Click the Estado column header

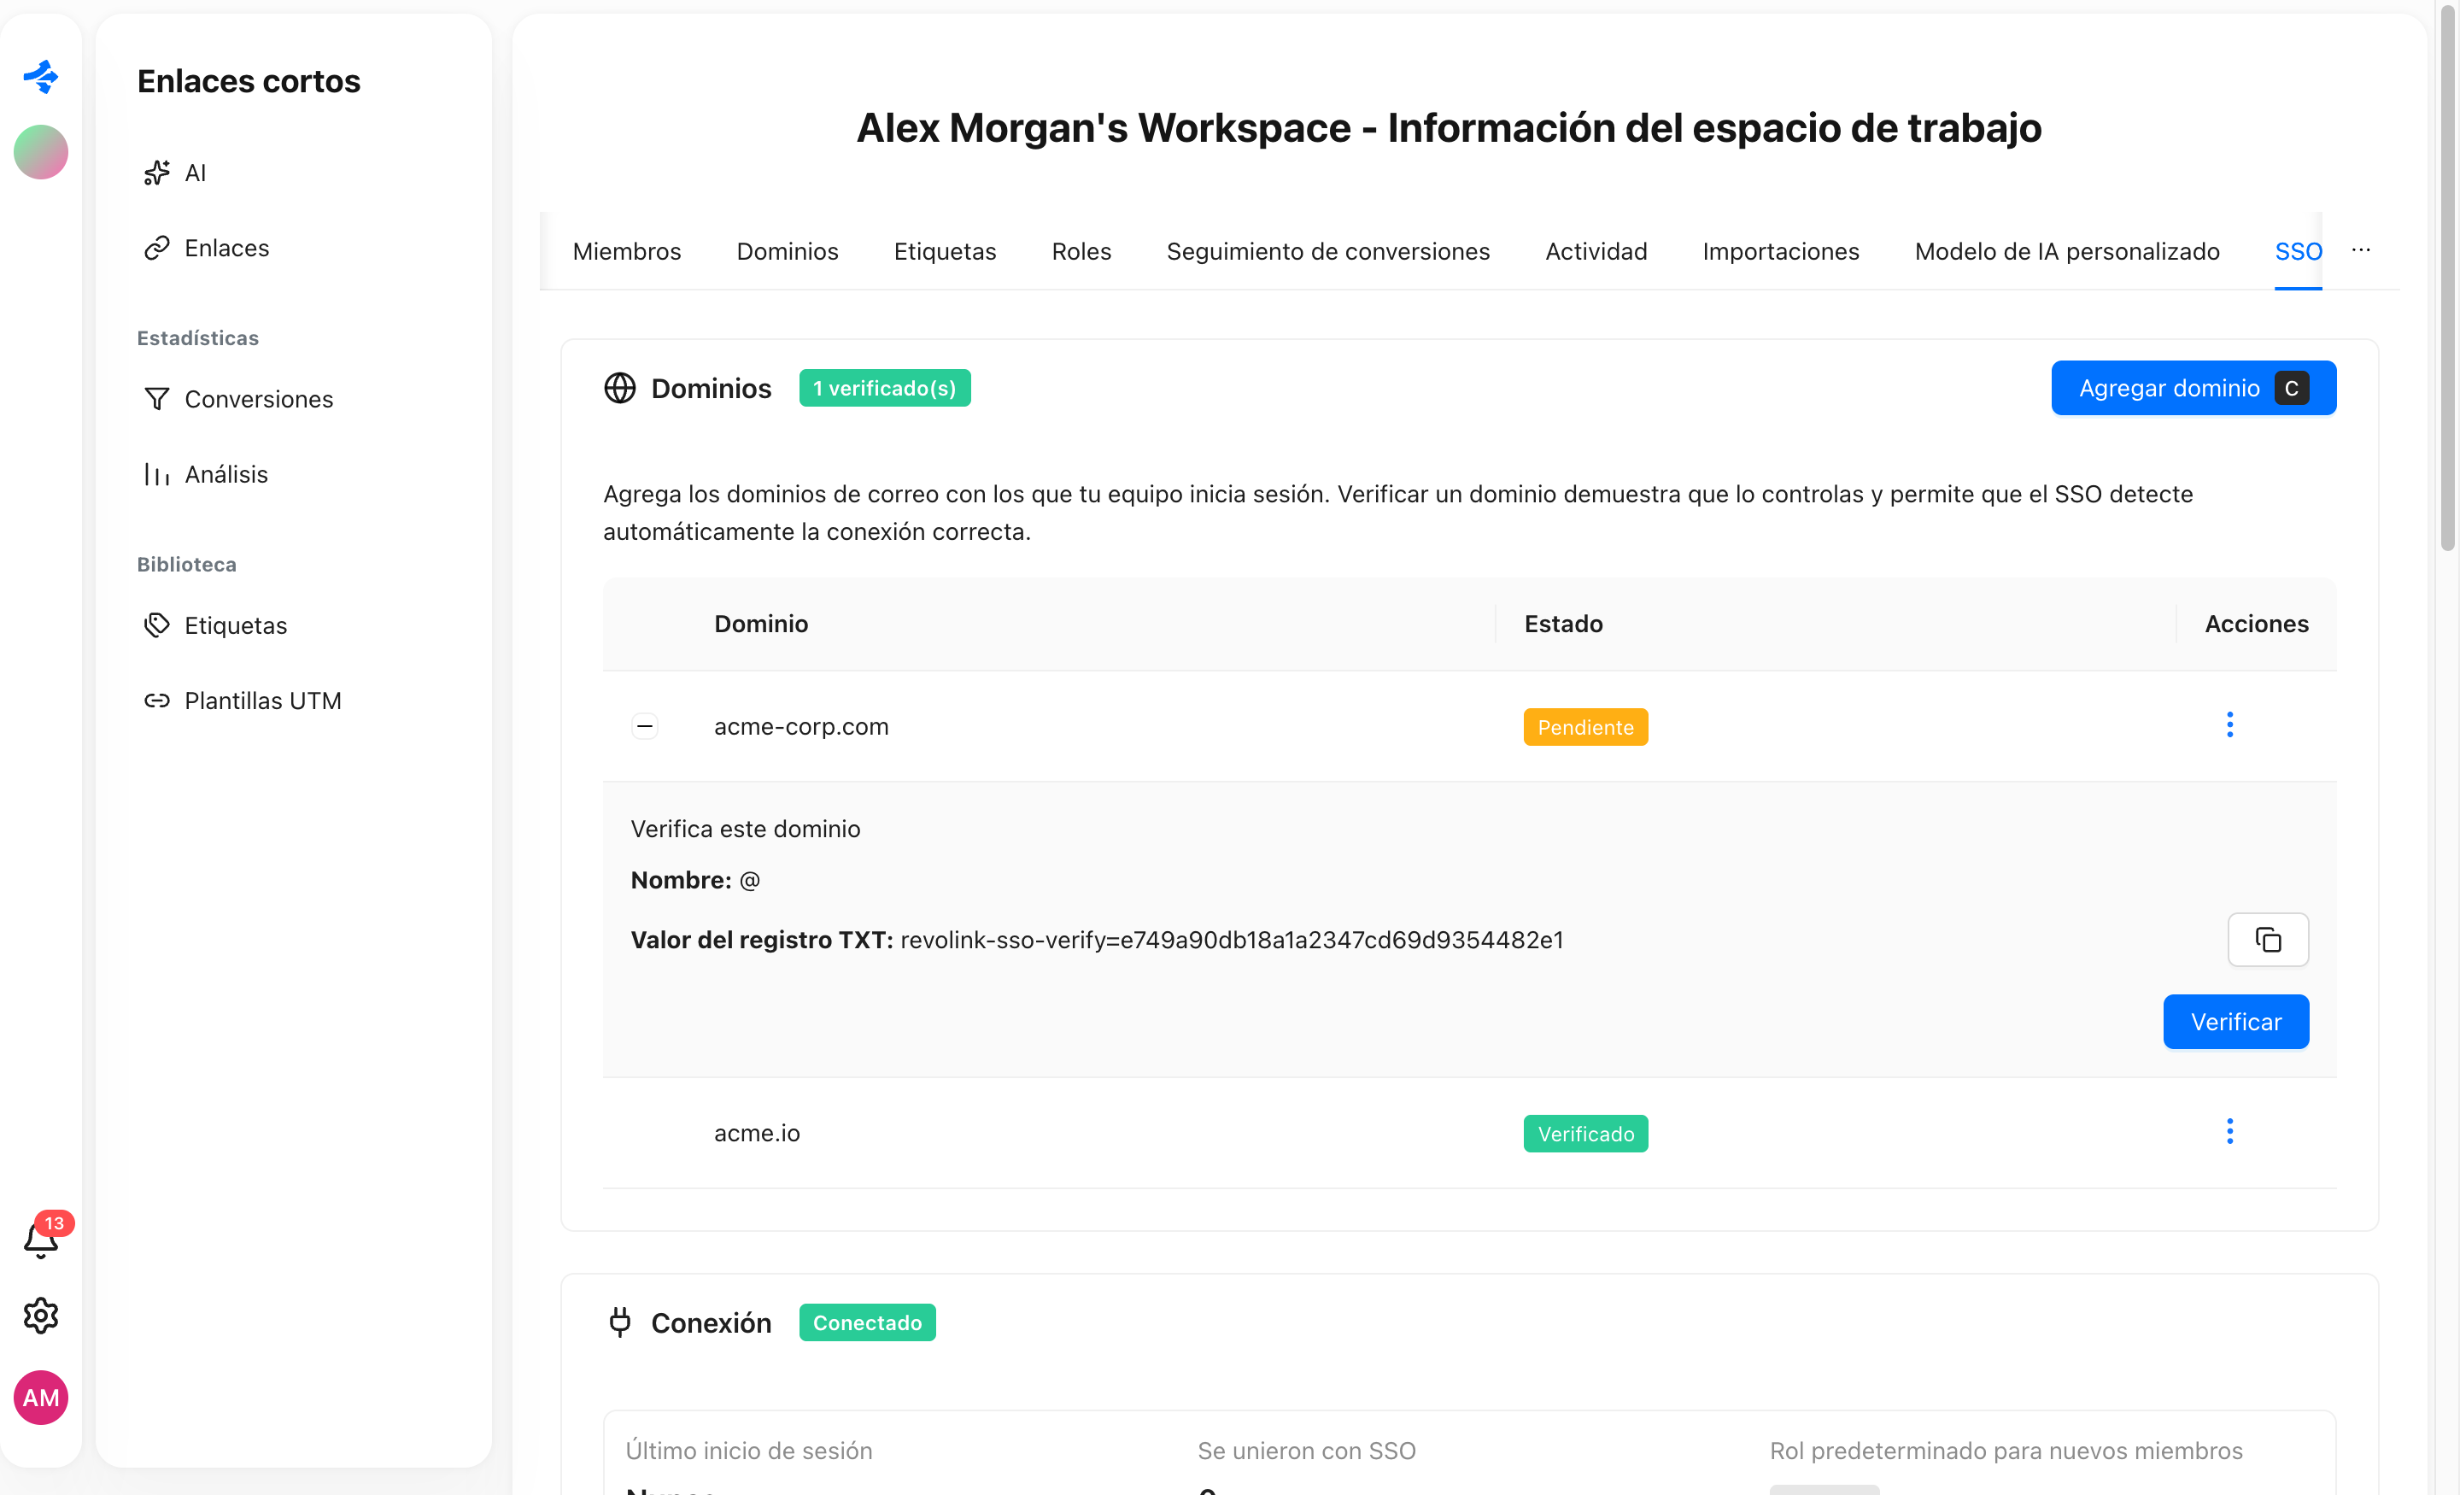click(1562, 623)
